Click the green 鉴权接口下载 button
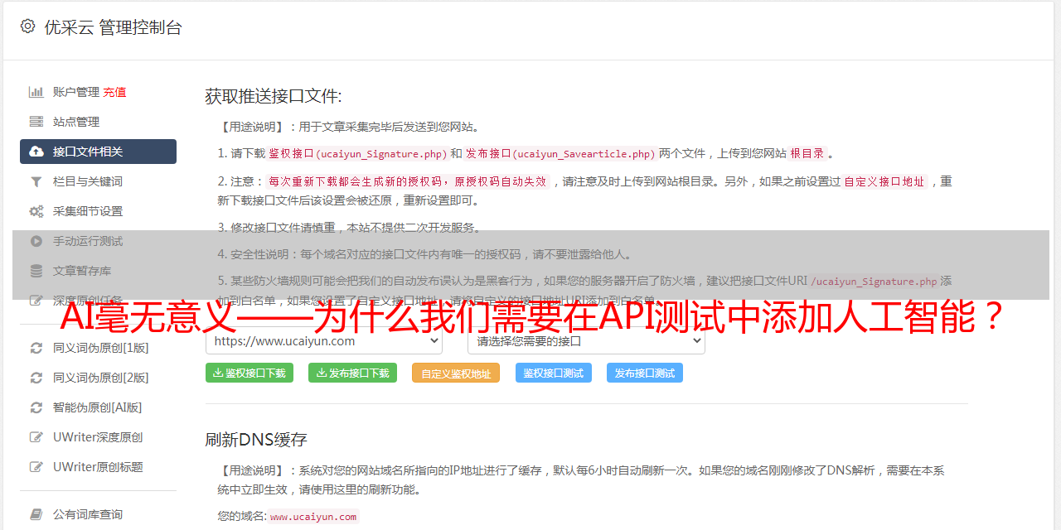The image size is (1061, 530). pyautogui.click(x=249, y=373)
